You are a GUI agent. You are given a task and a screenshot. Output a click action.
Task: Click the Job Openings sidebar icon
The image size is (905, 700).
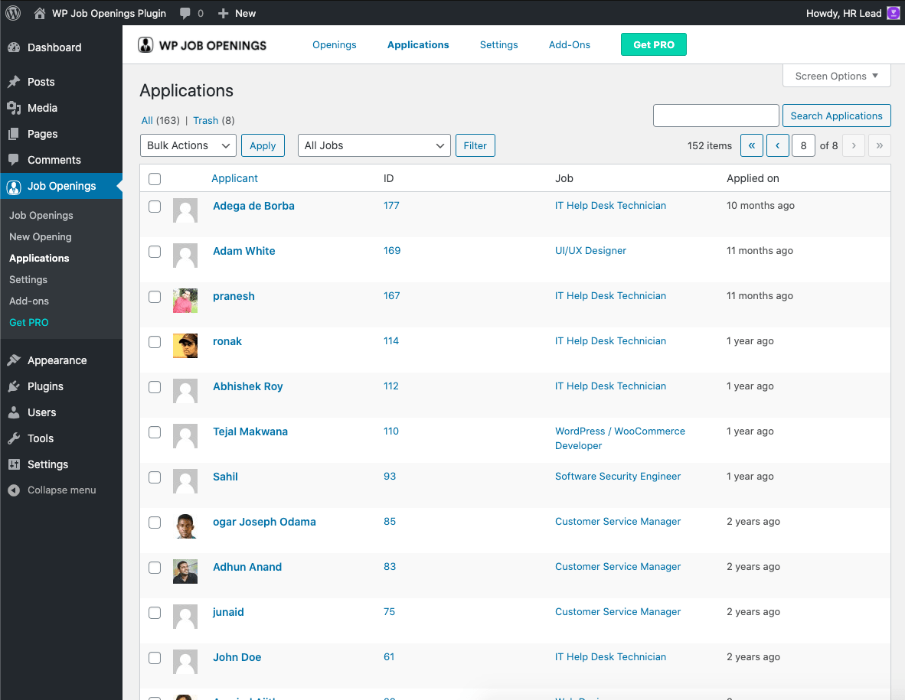coord(14,186)
